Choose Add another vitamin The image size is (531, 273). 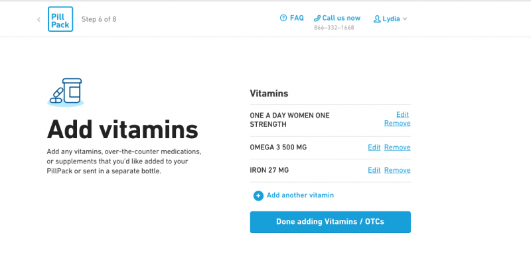pyautogui.click(x=300, y=195)
